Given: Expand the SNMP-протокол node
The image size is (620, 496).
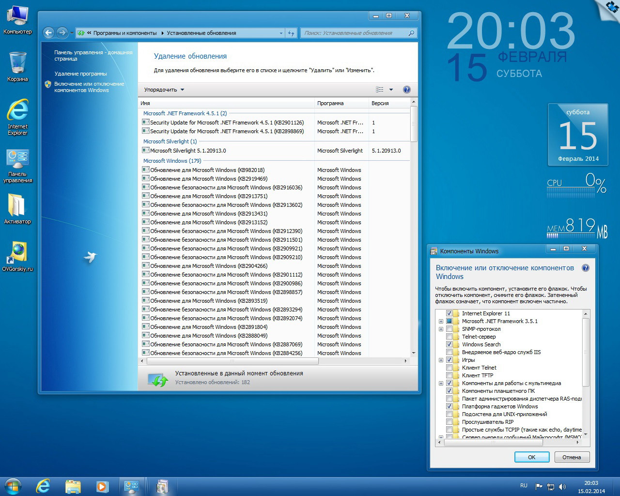Looking at the screenshot, I should tap(441, 329).
